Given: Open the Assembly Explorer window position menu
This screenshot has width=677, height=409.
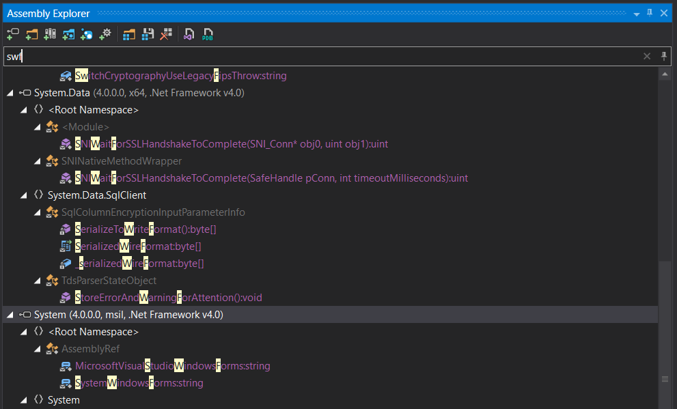Looking at the screenshot, I should (637, 14).
